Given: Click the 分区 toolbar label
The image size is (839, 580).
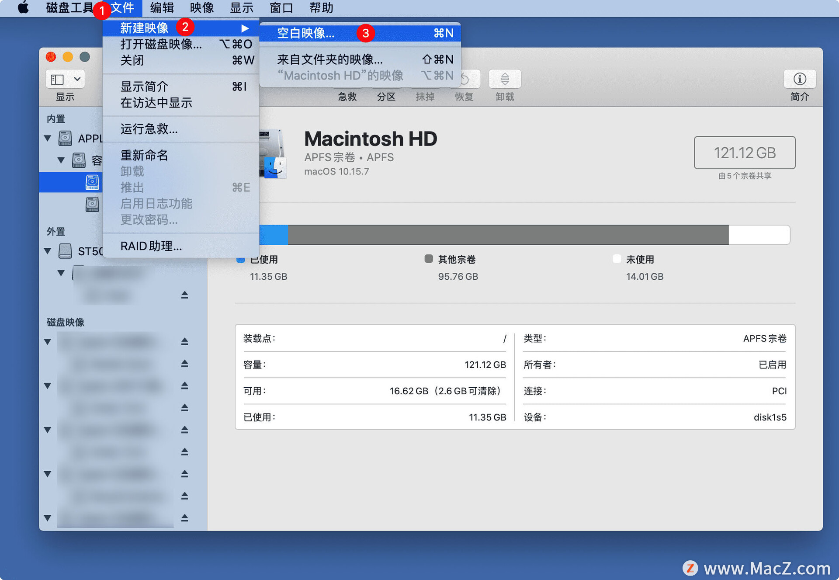Looking at the screenshot, I should pos(386,97).
